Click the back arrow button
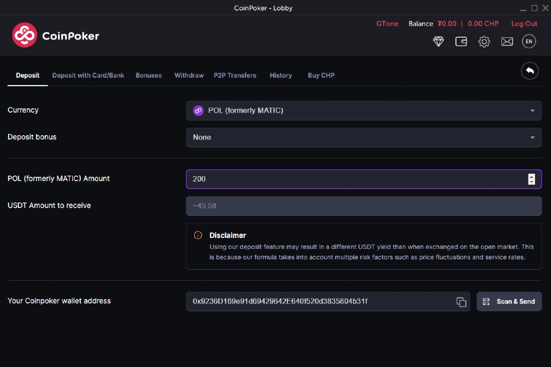551x367 pixels. click(530, 71)
